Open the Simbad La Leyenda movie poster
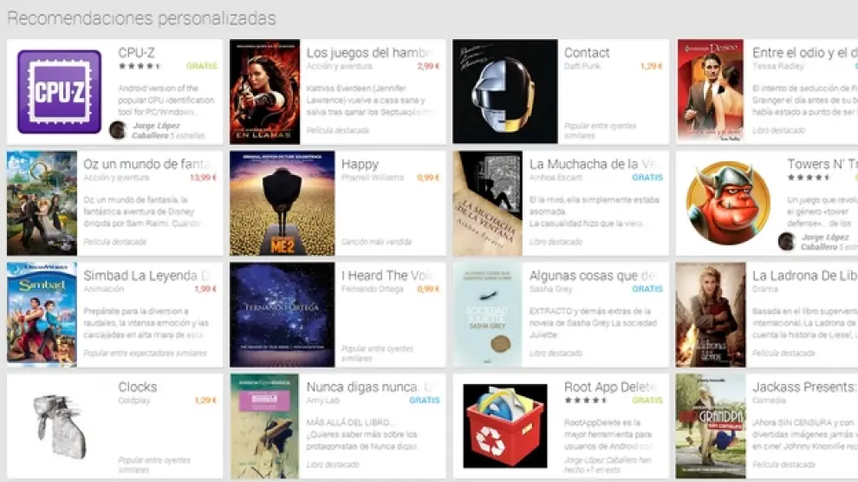The height and width of the screenshot is (482, 858). coord(42,315)
